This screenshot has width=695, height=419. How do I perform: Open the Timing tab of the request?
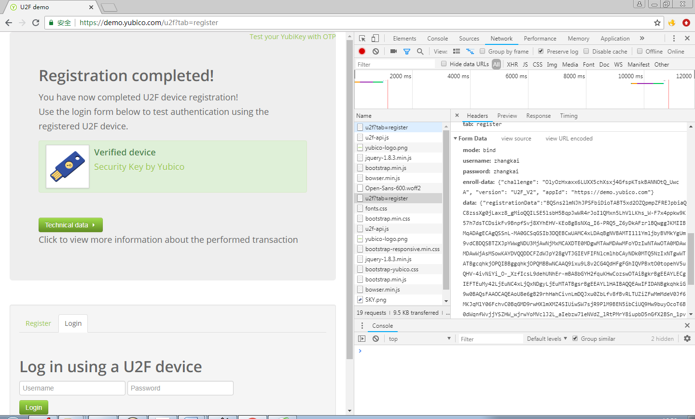point(569,116)
